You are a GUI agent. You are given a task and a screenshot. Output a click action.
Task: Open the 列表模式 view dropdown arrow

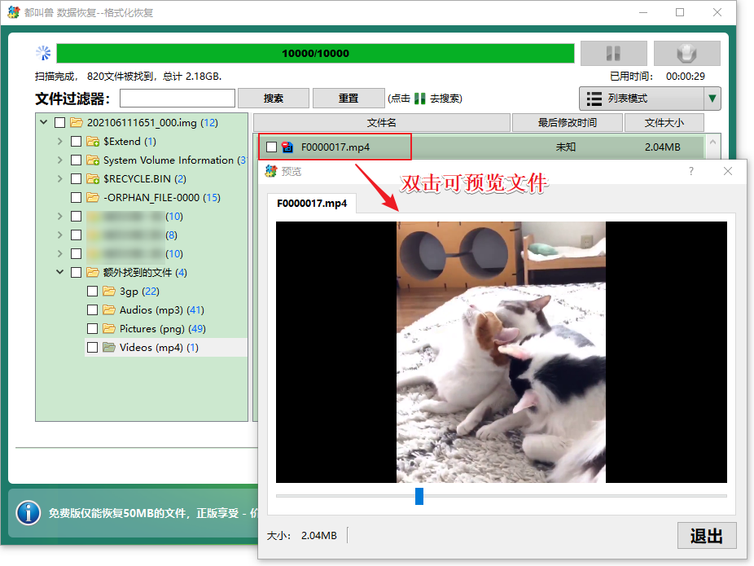[712, 99]
